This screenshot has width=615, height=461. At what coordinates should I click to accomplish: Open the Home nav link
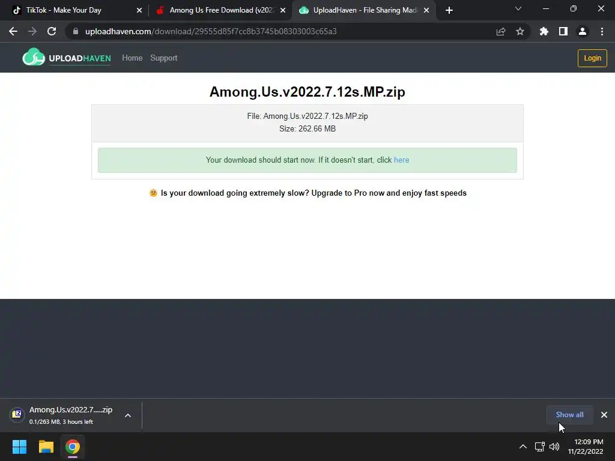coord(132,58)
